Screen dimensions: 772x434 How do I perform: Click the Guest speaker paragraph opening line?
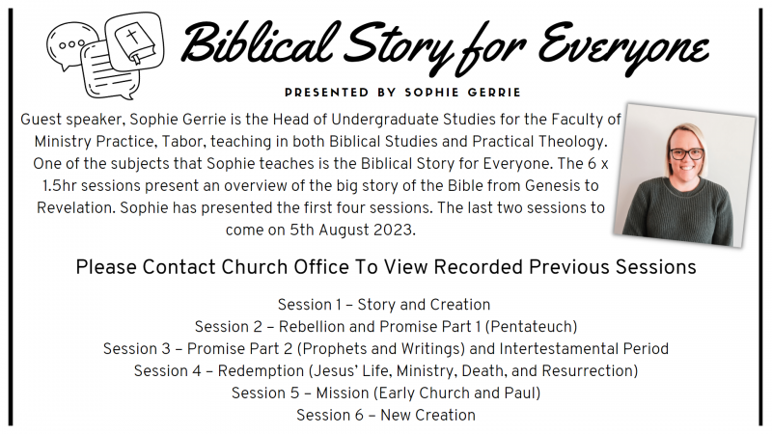[320, 120]
